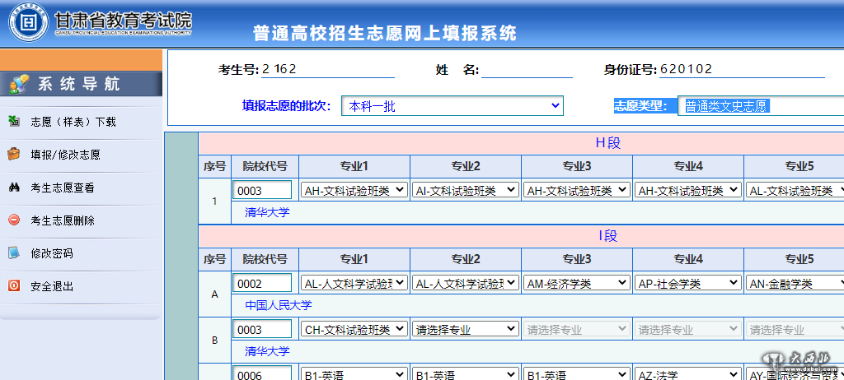
Task: Open 填报/修改志愿 menu item
Action: coord(65,155)
